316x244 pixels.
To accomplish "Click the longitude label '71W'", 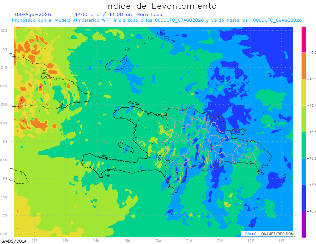I will pos(189,241).
